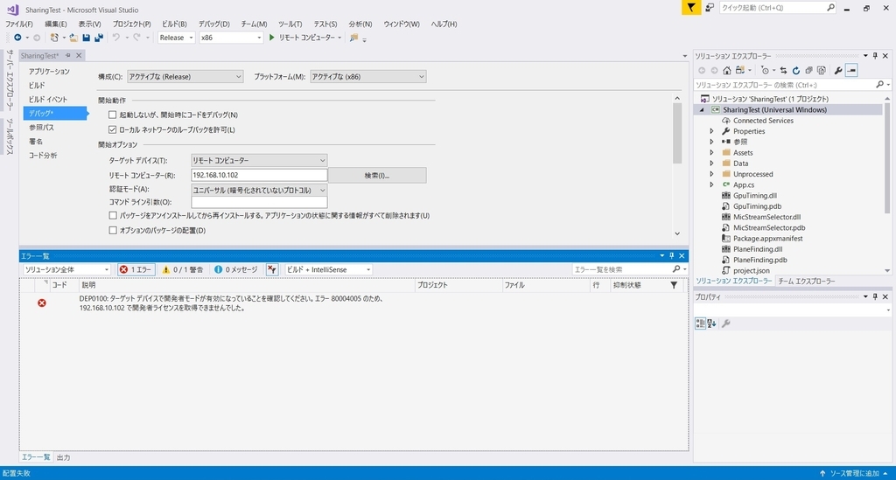Click the リモート コンピューター IP input field

[259, 175]
